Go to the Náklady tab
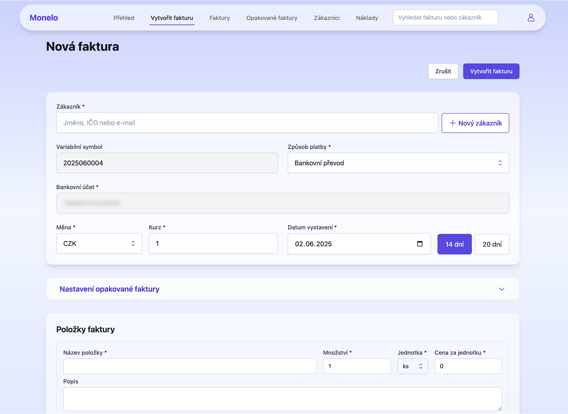Image resolution: width=568 pixels, height=414 pixels. click(x=367, y=18)
